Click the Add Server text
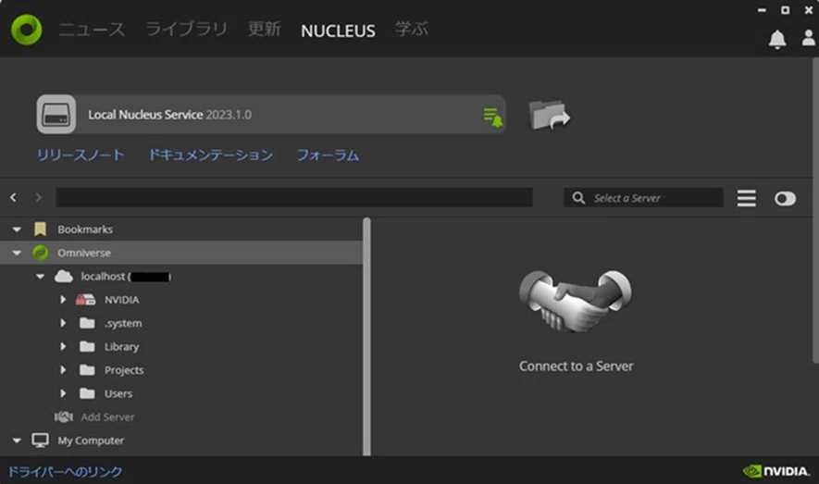Screen dimensions: 819x484 pyautogui.click(x=107, y=417)
